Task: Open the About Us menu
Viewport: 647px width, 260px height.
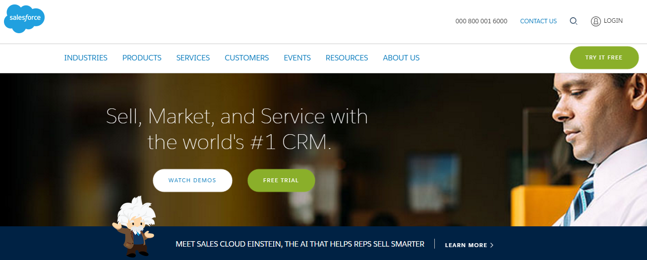Action: click(x=401, y=58)
